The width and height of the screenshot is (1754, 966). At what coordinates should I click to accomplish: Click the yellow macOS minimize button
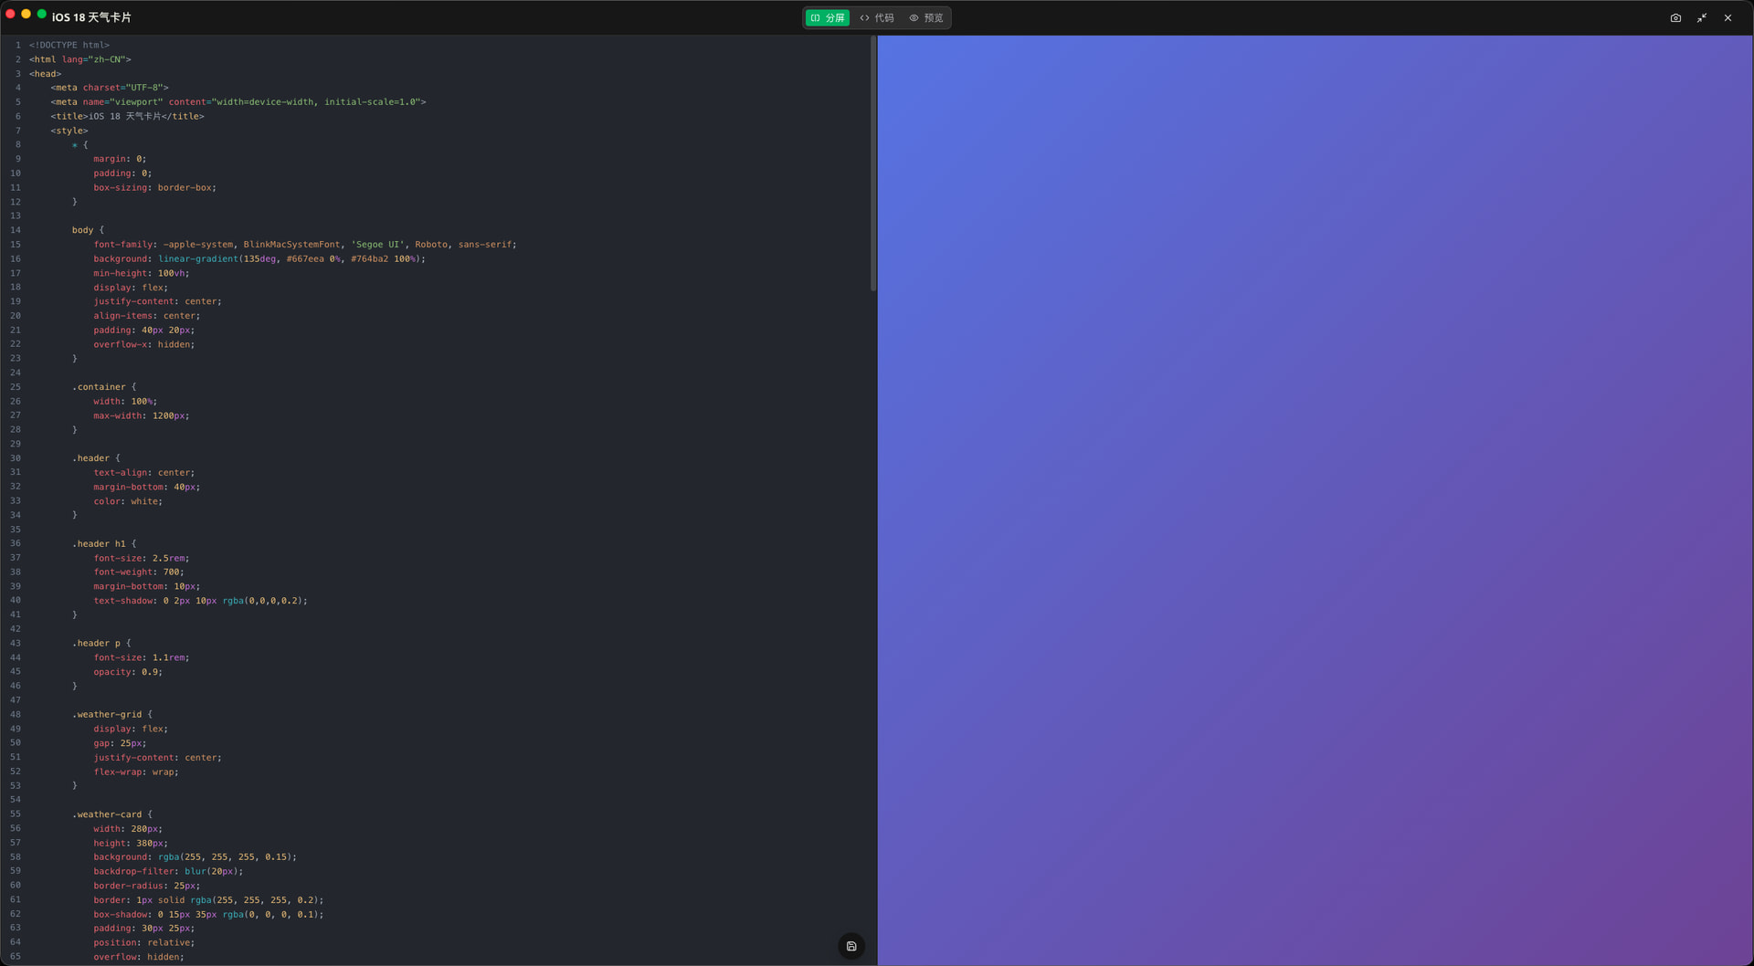click(x=26, y=14)
